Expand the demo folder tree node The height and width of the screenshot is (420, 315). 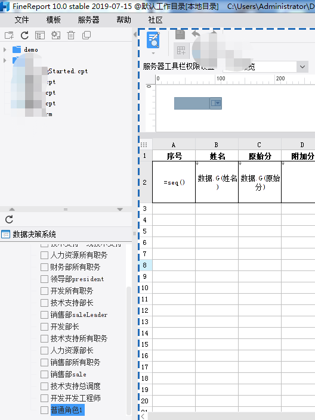click(5, 49)
